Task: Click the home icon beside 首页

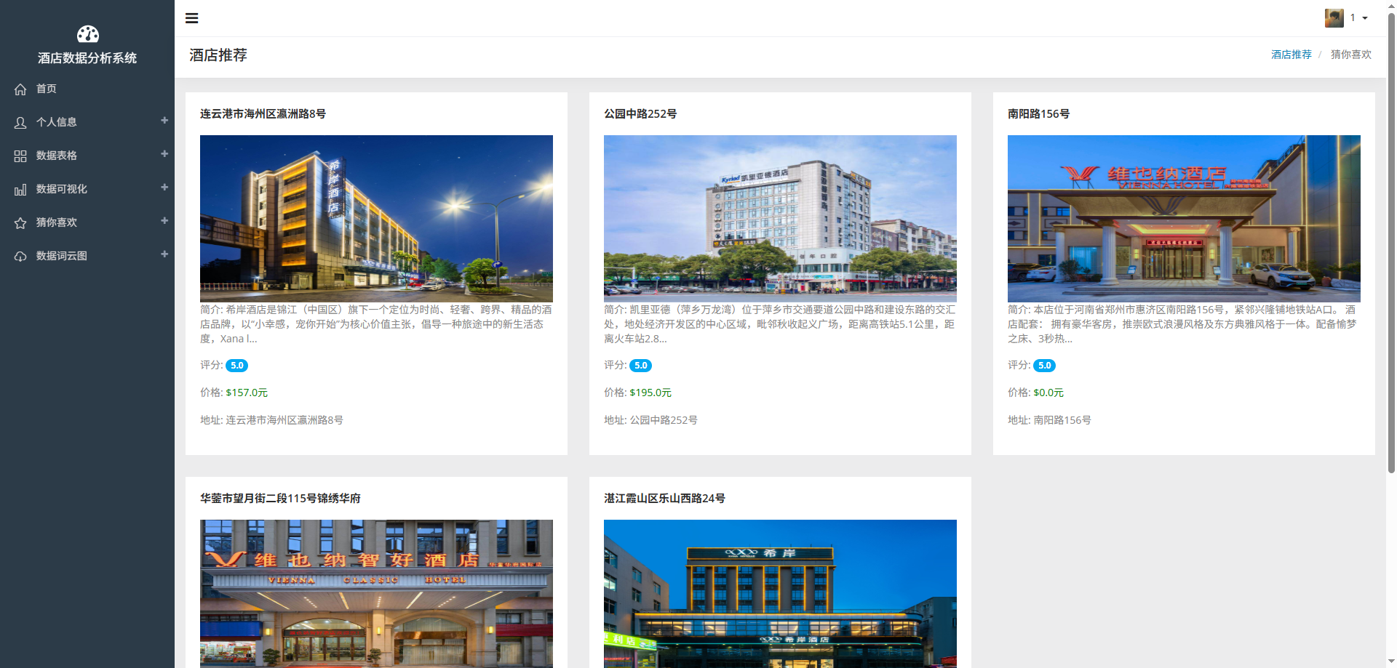Action: pyautogui.click(x=20, y=89)
